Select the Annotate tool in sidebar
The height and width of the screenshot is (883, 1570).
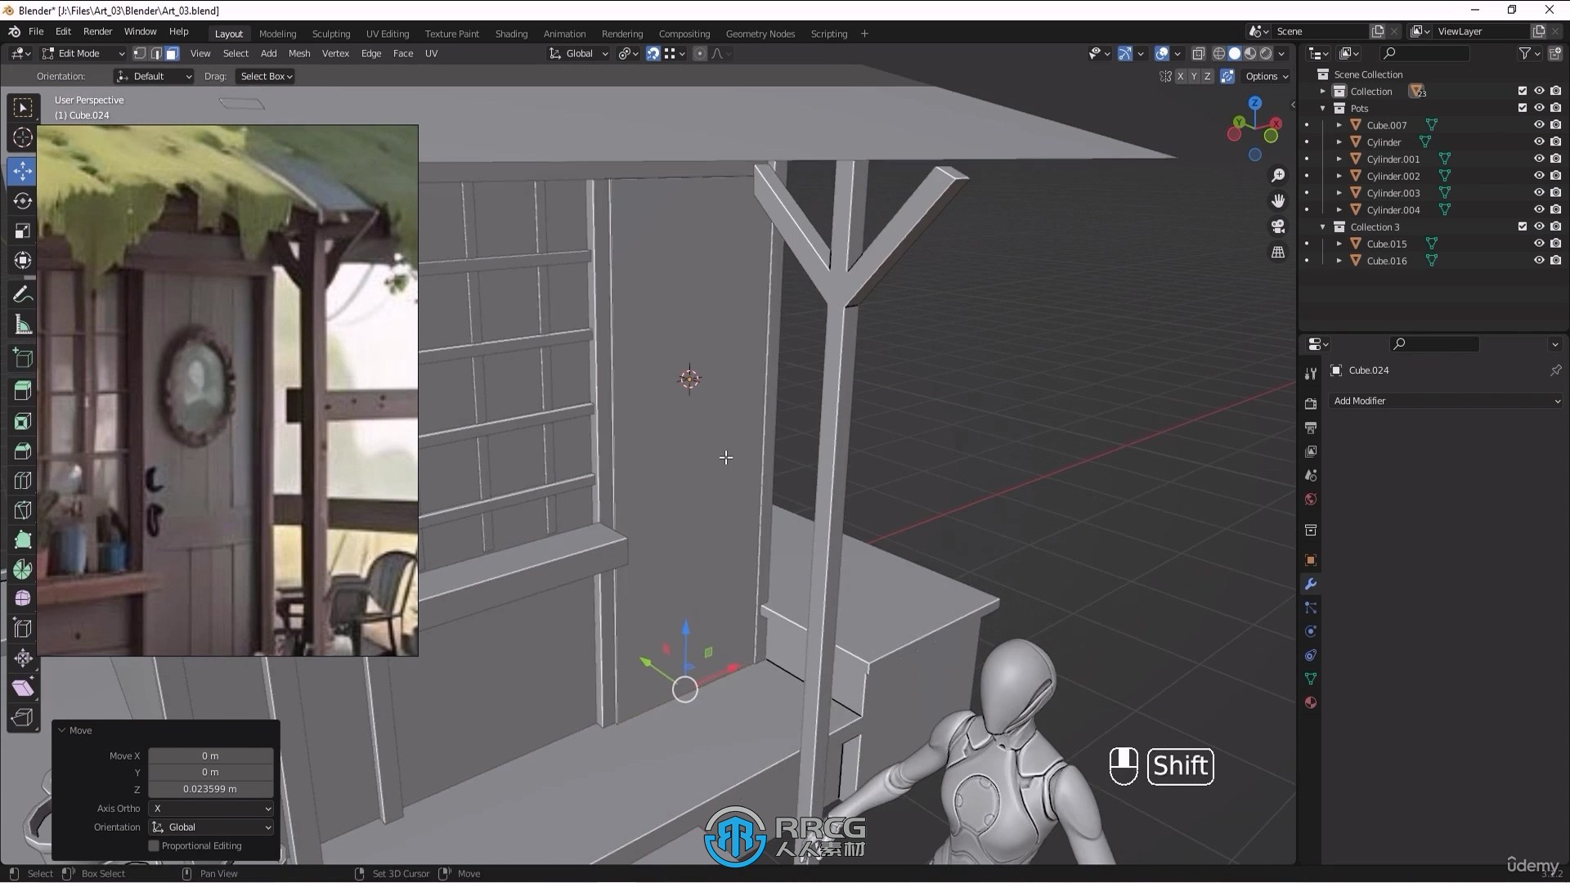[23, 294]
